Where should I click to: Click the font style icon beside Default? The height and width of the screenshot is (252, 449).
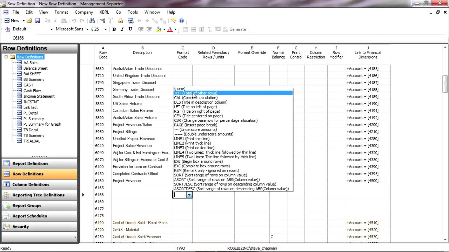click(x=7, y=29)
